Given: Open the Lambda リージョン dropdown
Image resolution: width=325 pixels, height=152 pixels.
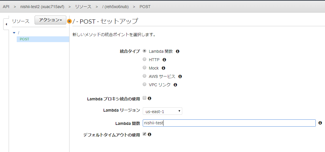Looking at the screenshot, I should [162, 111].
